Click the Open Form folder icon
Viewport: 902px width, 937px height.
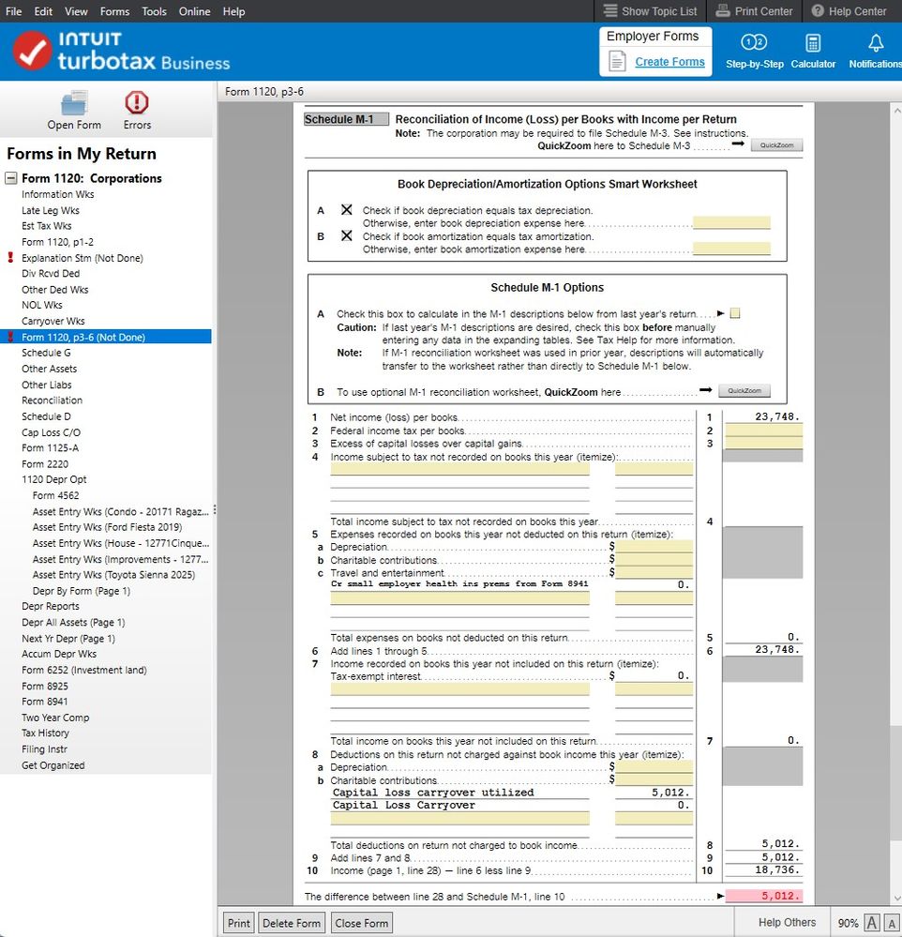click(x=74, y=103)
